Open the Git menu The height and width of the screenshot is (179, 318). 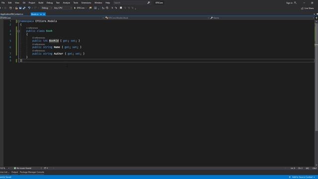[24, 3]
